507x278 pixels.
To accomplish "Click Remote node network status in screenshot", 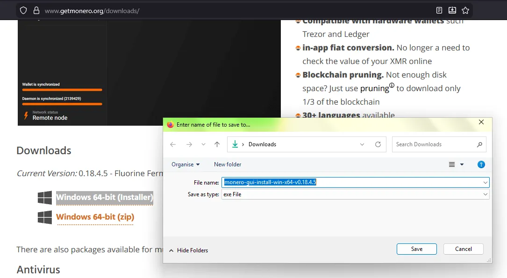I will (x=50, y=118).
